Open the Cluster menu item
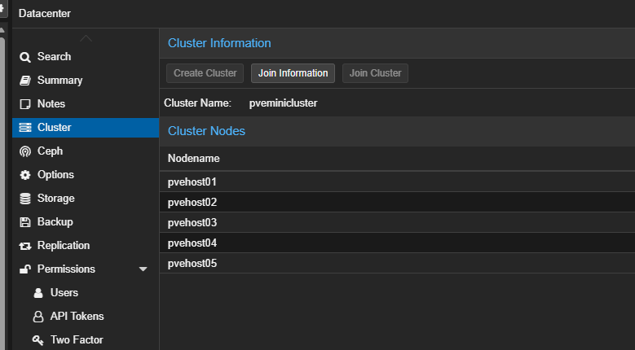Image resolution: width=635 pixels, height=350 pixels. pyautogui.click(x=54, y=128)
